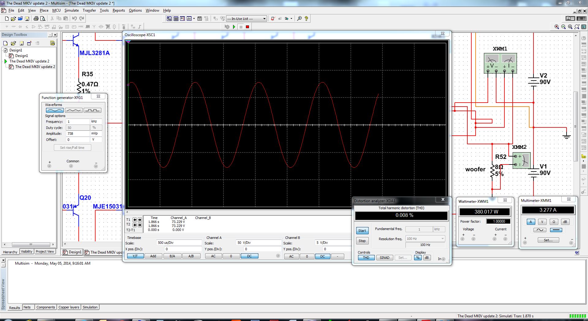Switch oscilloscope timebase to B/A mode
The height and width of the screenshot is (321, 588).
pyautogui.click(x=172, y=256)
